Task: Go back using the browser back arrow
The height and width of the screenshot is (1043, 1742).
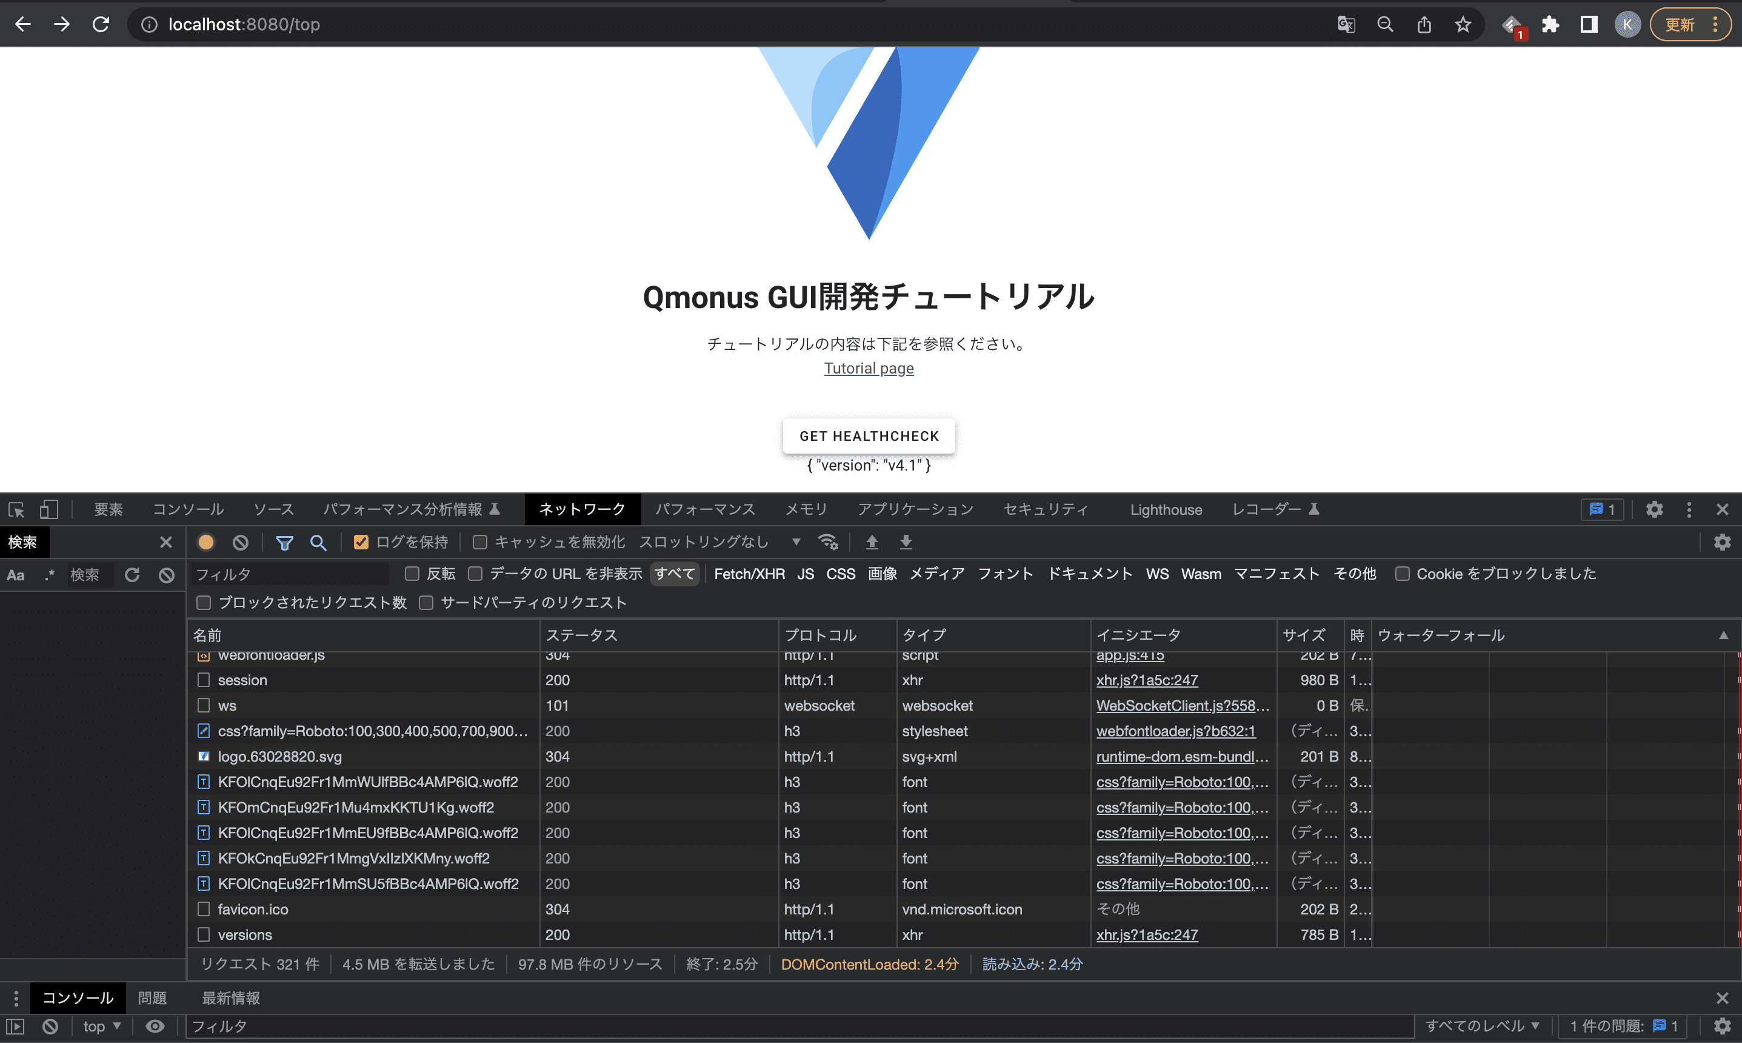Action: pos(22,25)
